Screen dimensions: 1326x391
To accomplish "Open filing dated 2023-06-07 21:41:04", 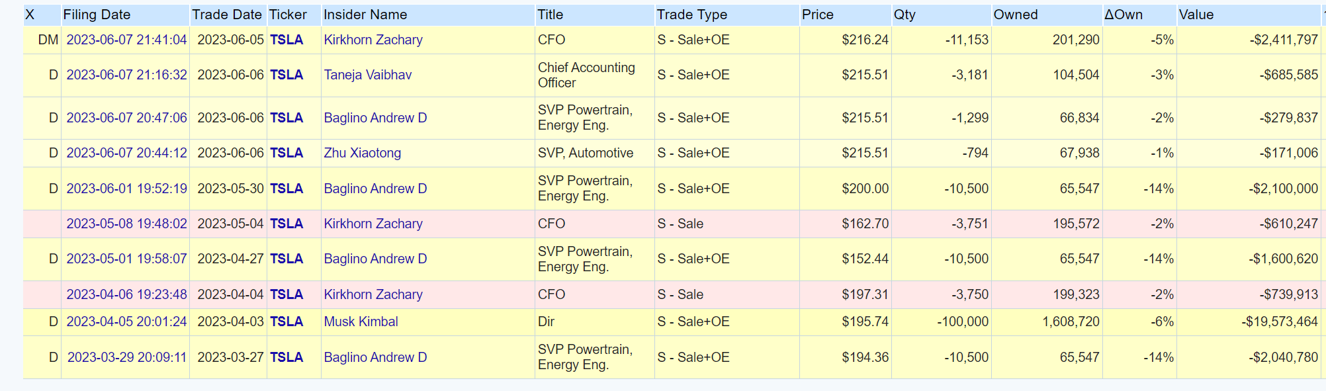I will click(126, 40).
